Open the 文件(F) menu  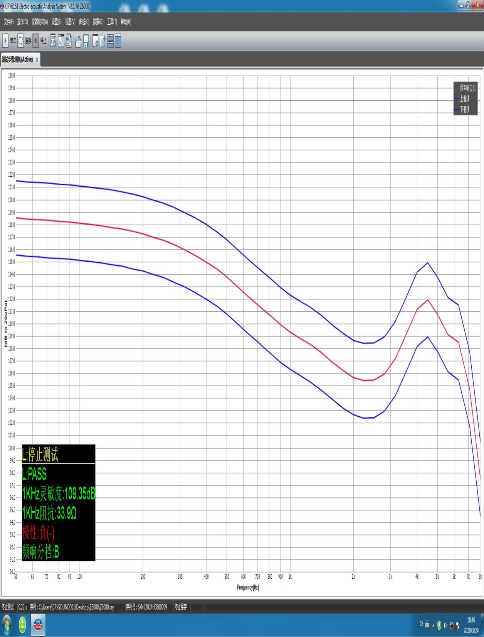tap(8, 22)
